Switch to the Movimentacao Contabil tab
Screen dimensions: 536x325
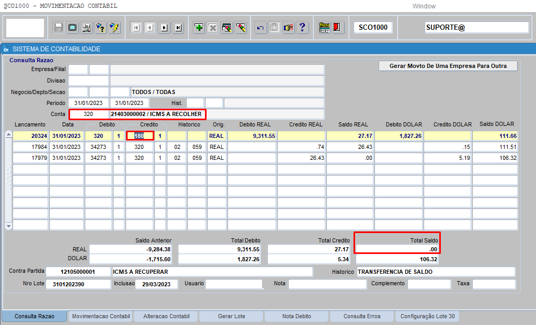(101, 316)
